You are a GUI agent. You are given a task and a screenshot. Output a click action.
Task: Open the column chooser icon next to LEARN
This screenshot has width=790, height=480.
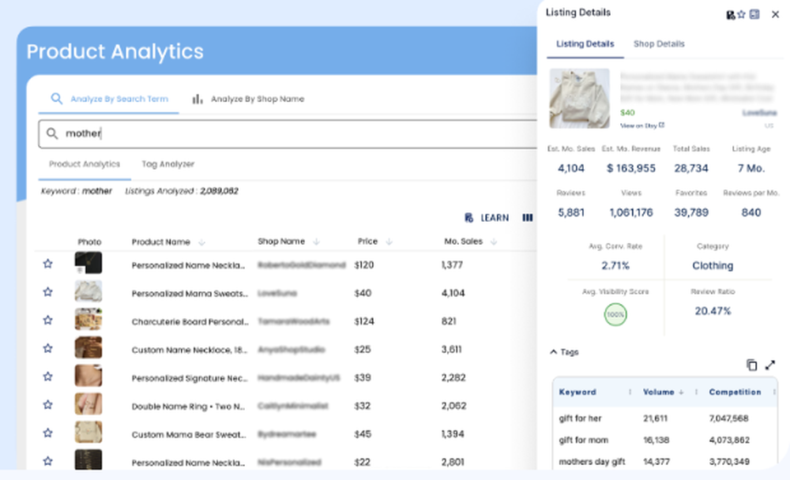pos(528,218)
